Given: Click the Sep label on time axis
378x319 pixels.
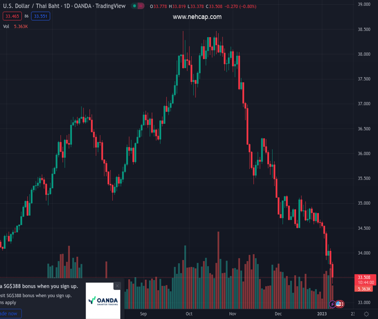Looking at the screenshot, I should coord(143,314).
